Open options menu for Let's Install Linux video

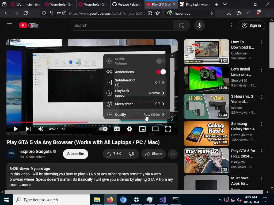point(261,70)
